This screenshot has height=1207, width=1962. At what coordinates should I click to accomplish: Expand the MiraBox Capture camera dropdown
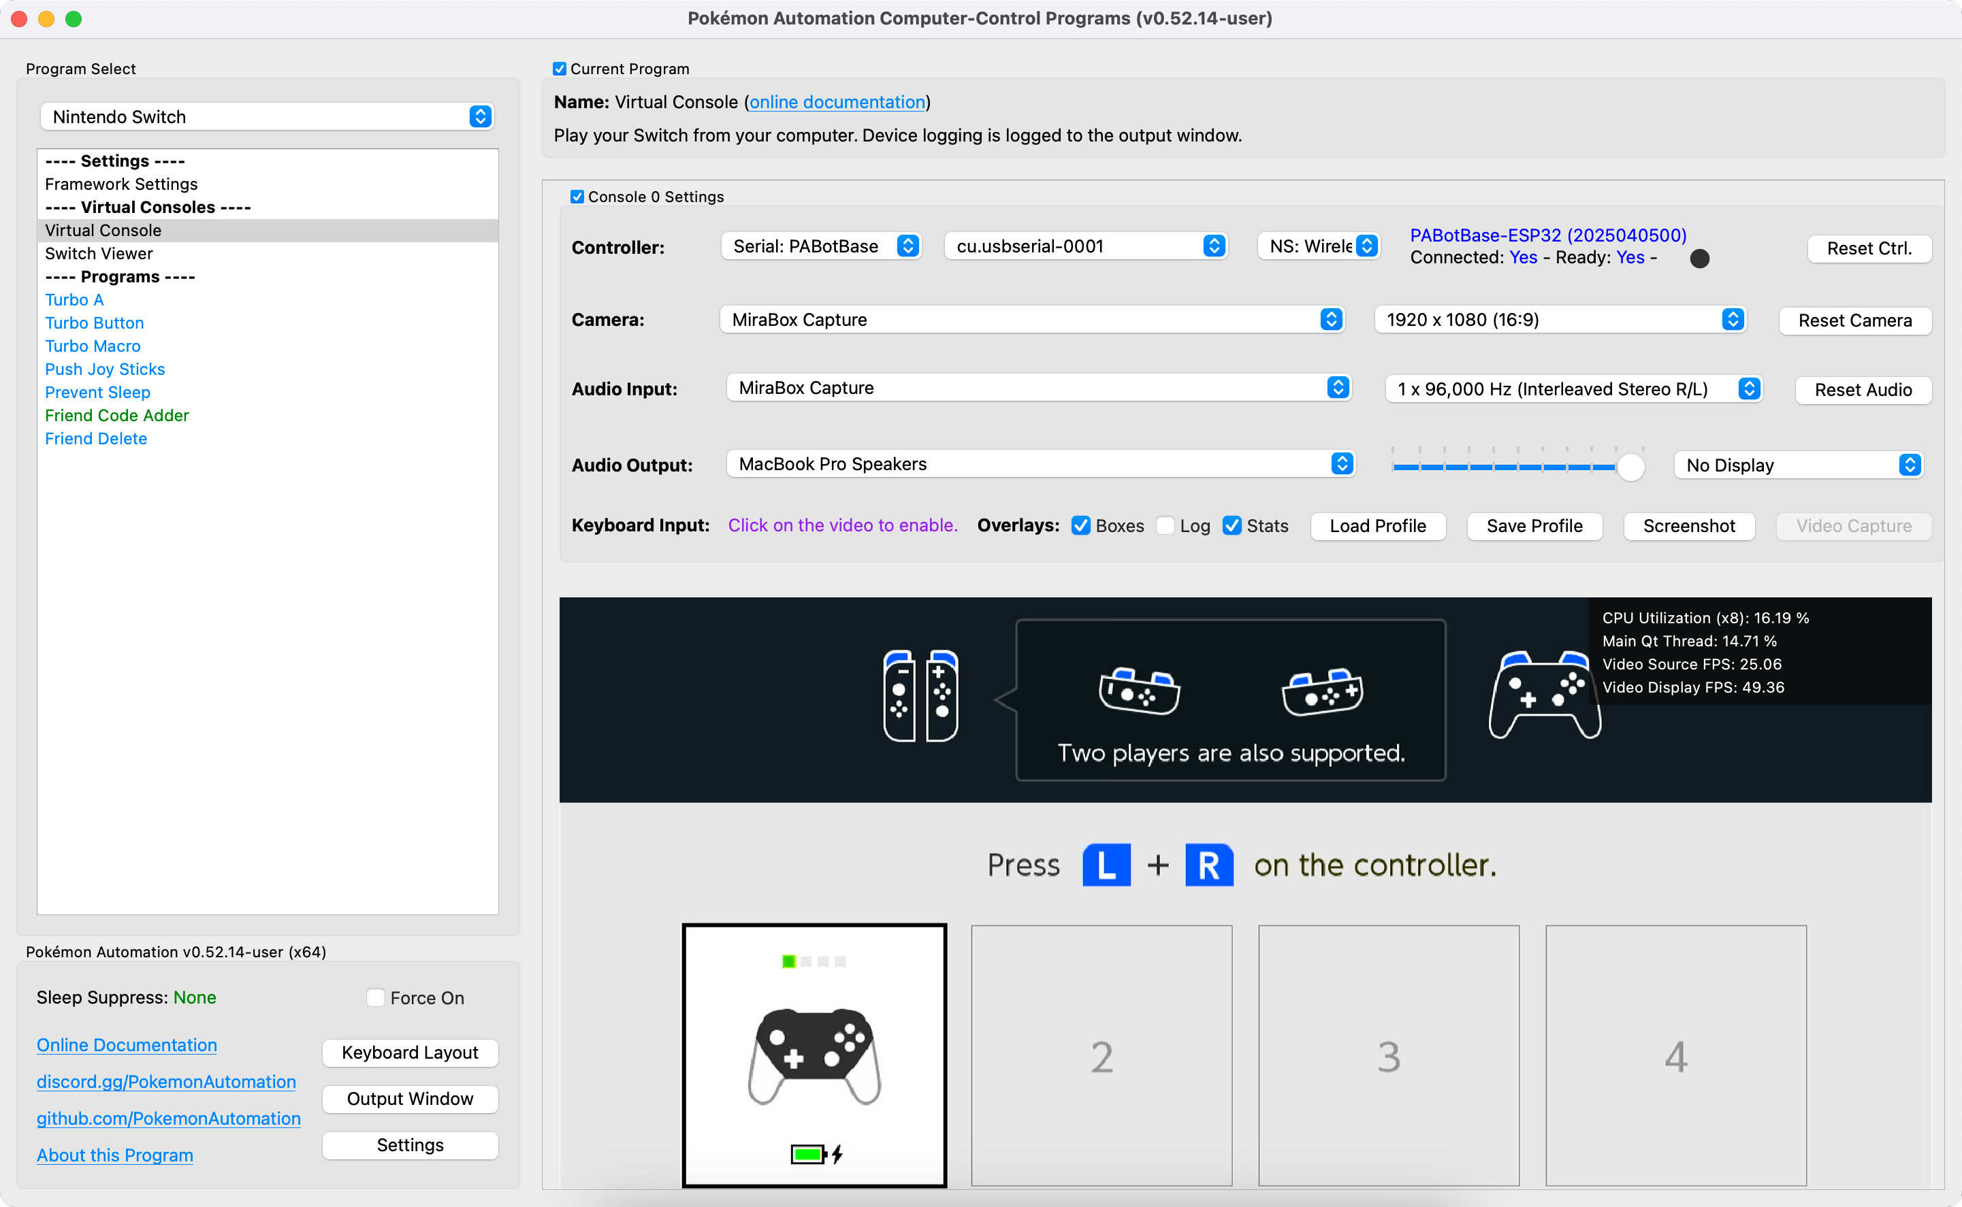pos(1031,319)
